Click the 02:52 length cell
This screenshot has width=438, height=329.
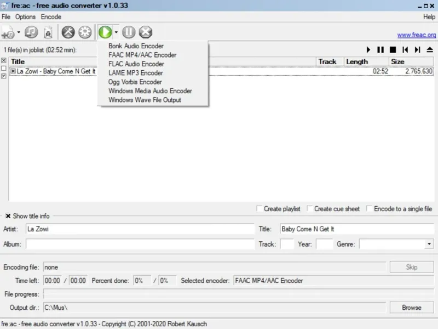381,71
